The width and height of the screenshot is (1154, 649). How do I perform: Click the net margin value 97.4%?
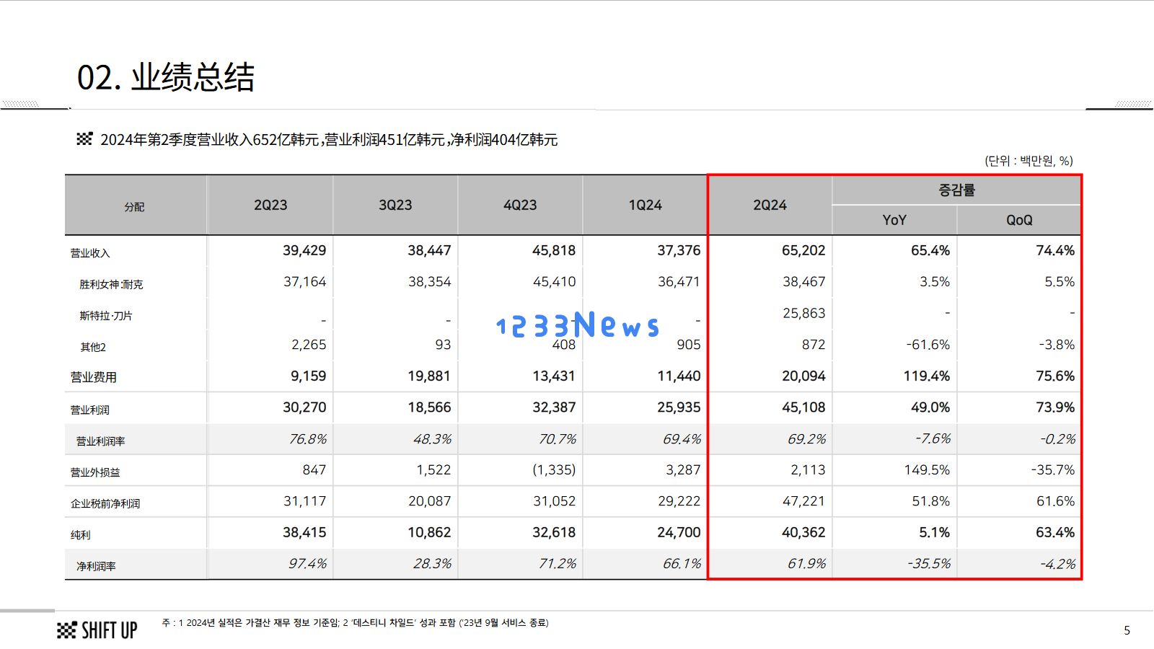[x=308, y=564]
